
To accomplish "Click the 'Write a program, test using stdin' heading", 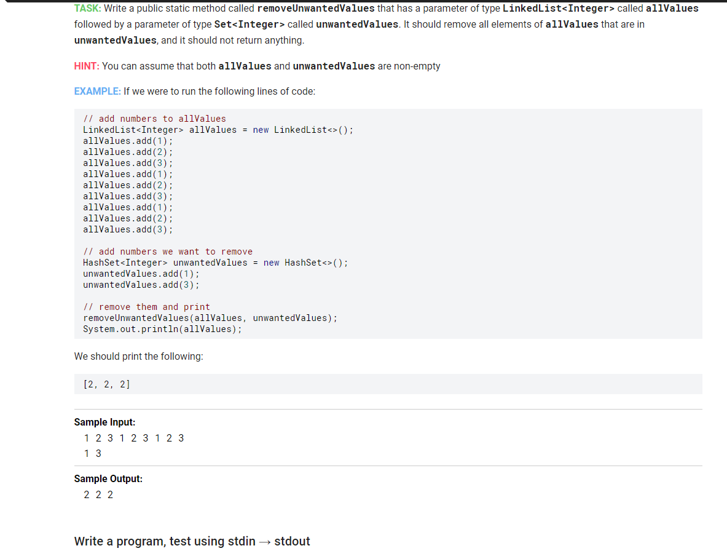I will [x=192, y=541].
